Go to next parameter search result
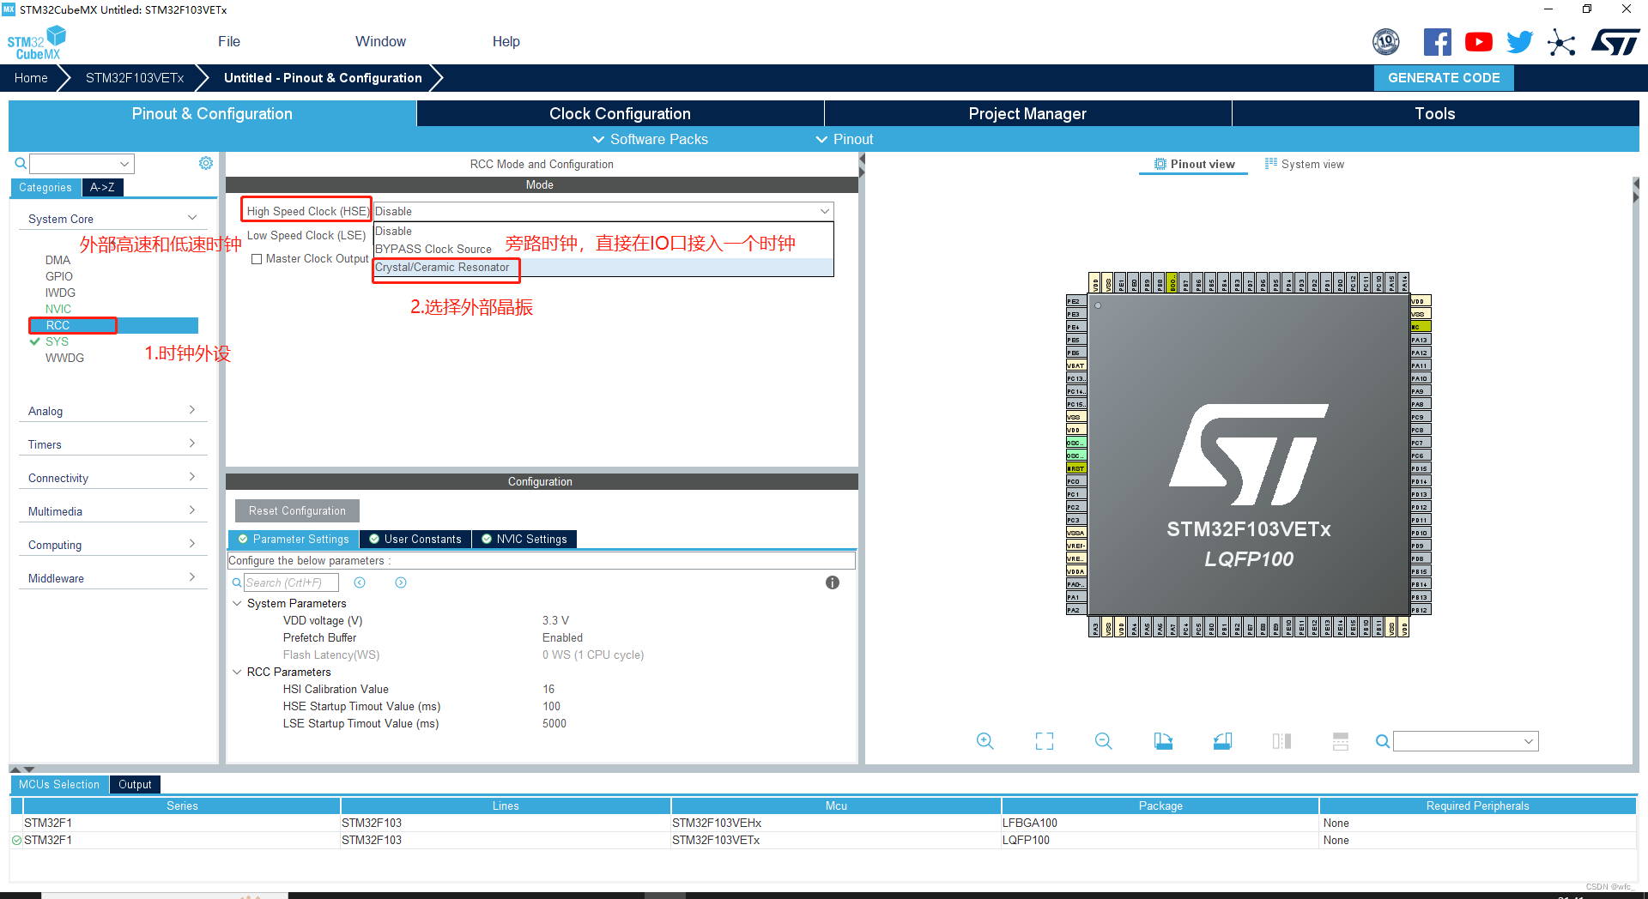The width and height of the screenshot is (1648, 899). point(401,582)
